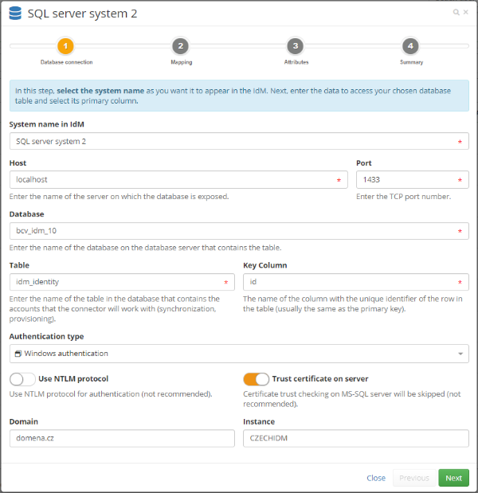Select the Database field with bcv_idm_10
The width and height of the screenshot is (478, 493).
click(239, 231)
